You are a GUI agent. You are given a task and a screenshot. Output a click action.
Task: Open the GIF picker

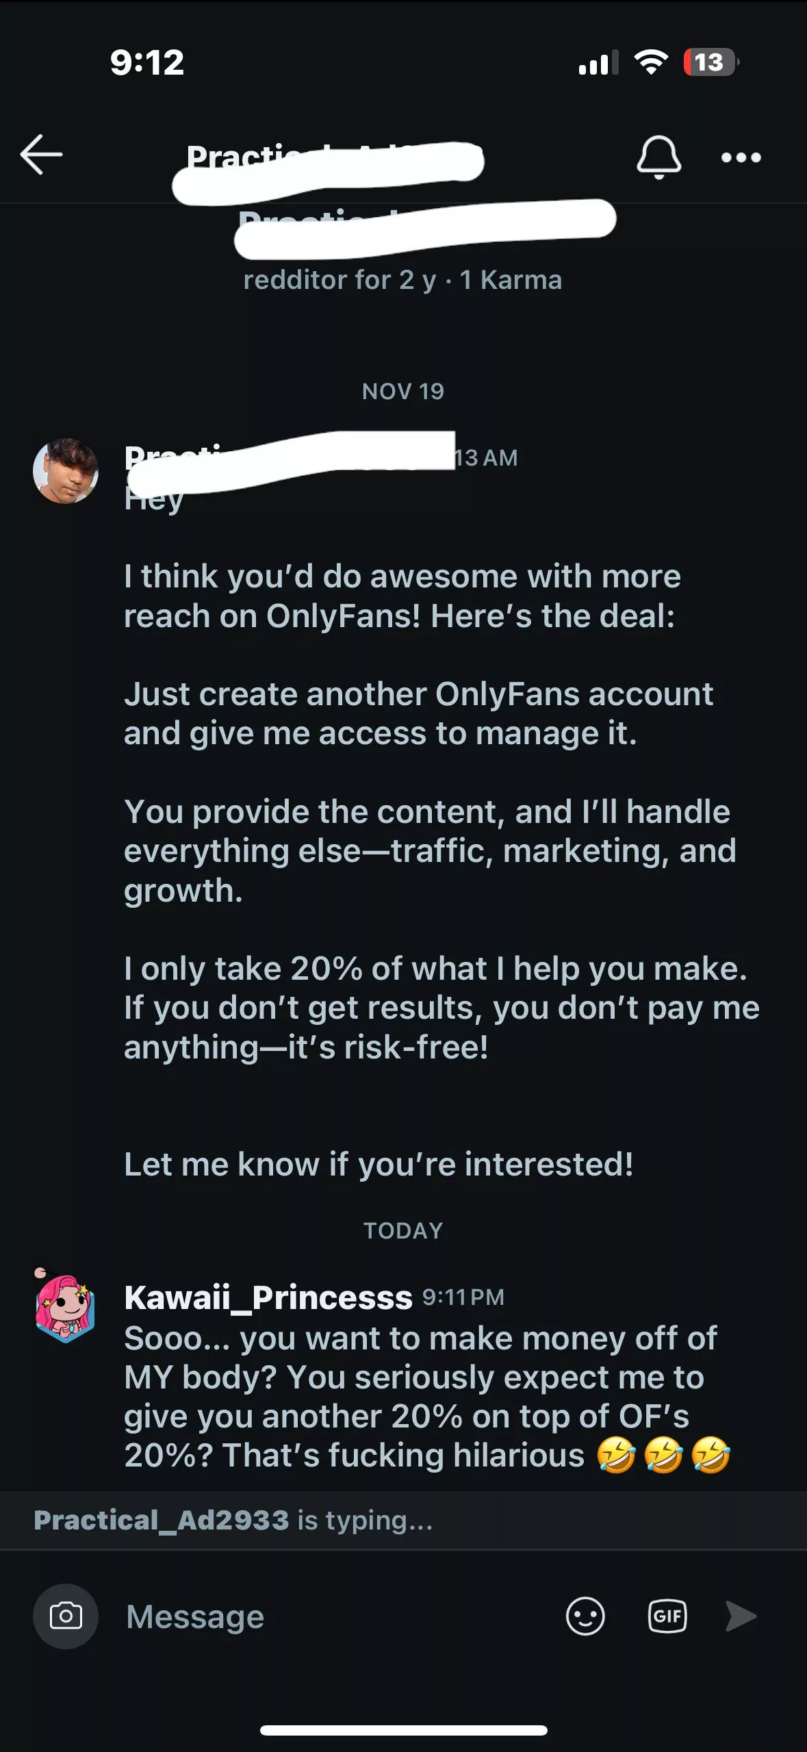(667, 1616)
